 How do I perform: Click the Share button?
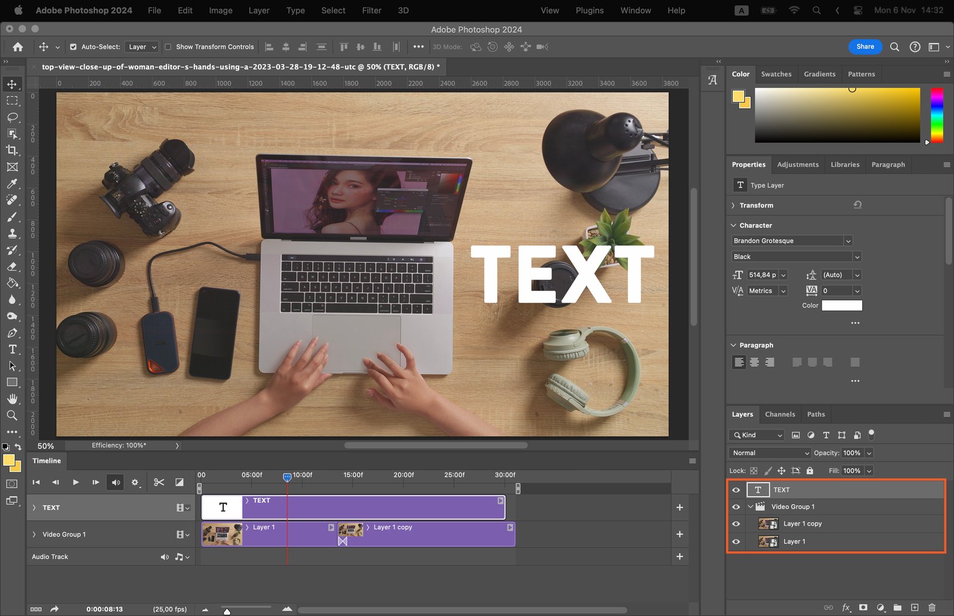coord(865,46)
